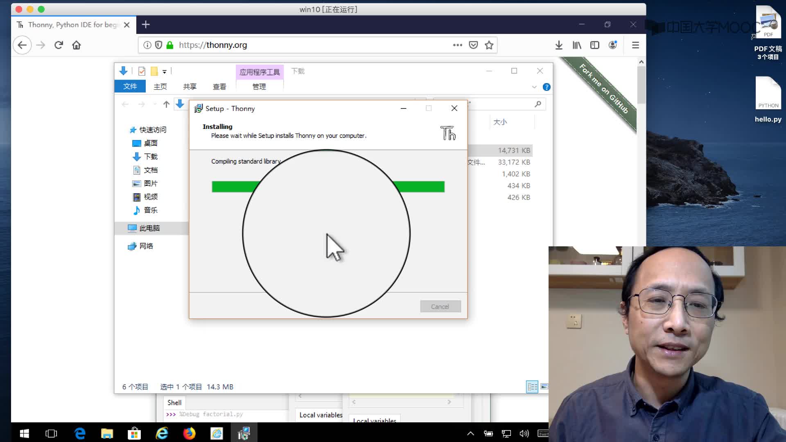The height and width of the screenshot is (442, 786).
Task: Go to Firefox home page icon
Action: (77, 45)
